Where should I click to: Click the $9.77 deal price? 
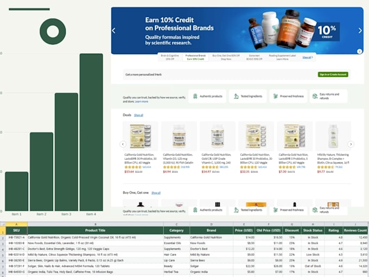321,172
